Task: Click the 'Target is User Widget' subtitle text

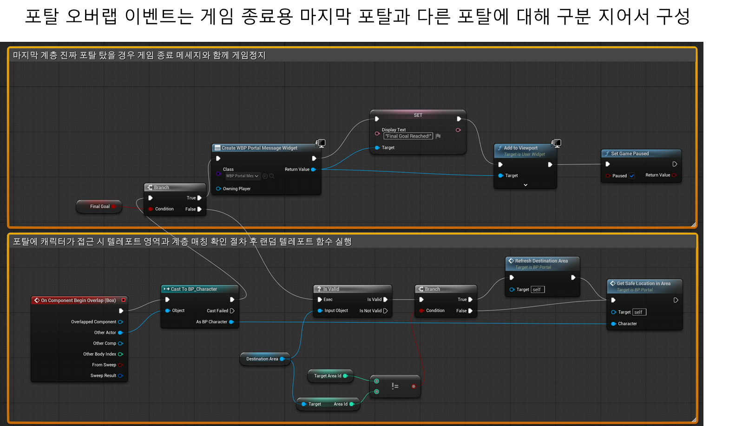Action: [525, 154]
